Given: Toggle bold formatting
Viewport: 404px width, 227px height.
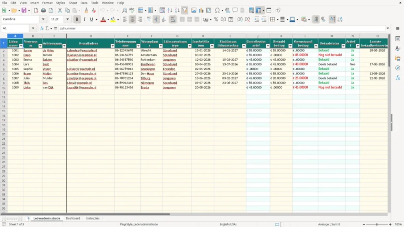Looking at the screenshot, I should [x=77, y=19].
